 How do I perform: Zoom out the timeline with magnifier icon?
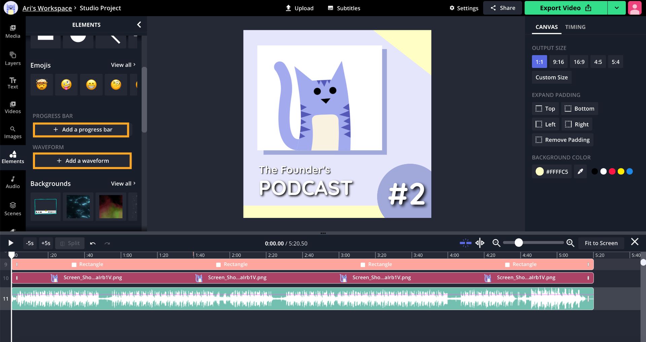coord(496,243)
